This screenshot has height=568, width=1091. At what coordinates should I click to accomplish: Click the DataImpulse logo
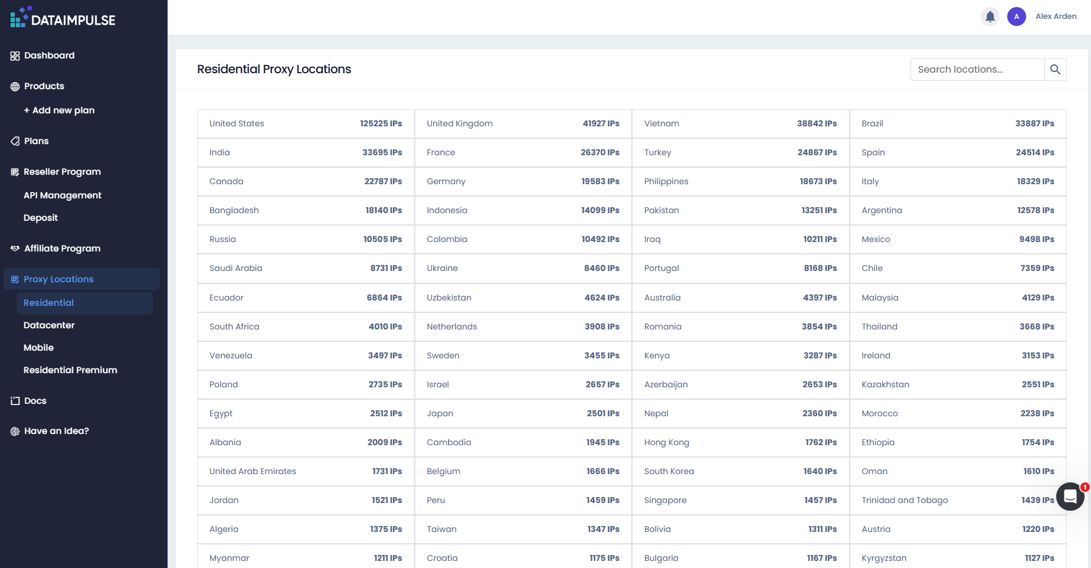[63, 18]
